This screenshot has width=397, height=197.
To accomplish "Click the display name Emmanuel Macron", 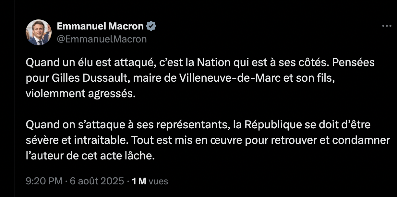I will 101,26.
